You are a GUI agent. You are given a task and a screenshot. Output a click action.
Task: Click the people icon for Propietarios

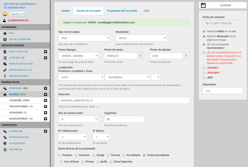pyautogui.click(x=5, y=88)
